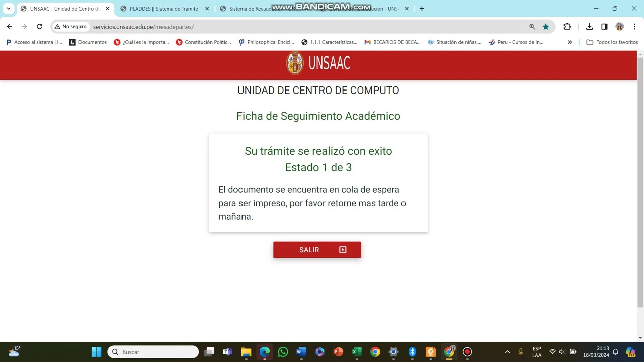The image size is (644, 362).
Task: Go back to the previous page
Action: coord(9,27)
